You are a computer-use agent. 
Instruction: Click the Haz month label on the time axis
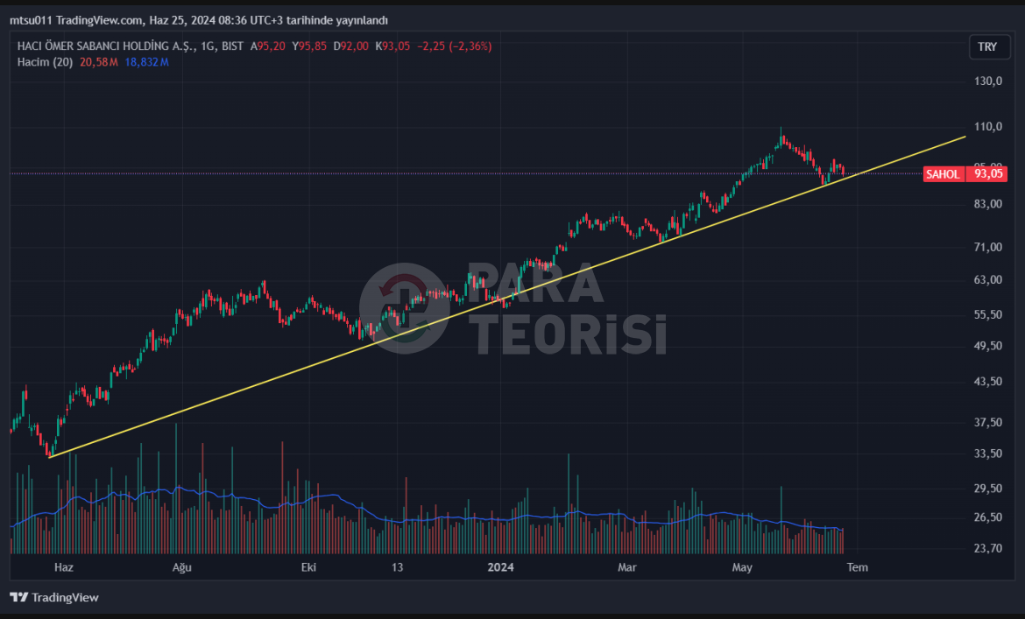coord(63,567)
